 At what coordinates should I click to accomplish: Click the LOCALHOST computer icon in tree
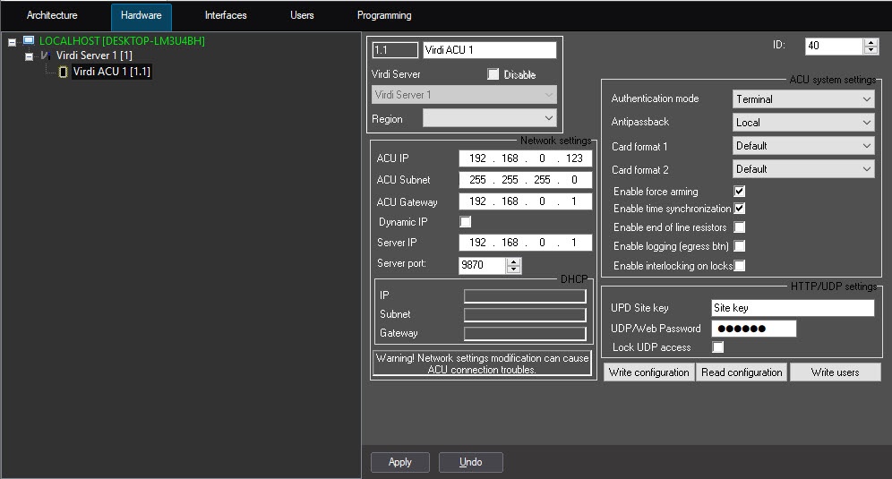click(x=29, y=41)
